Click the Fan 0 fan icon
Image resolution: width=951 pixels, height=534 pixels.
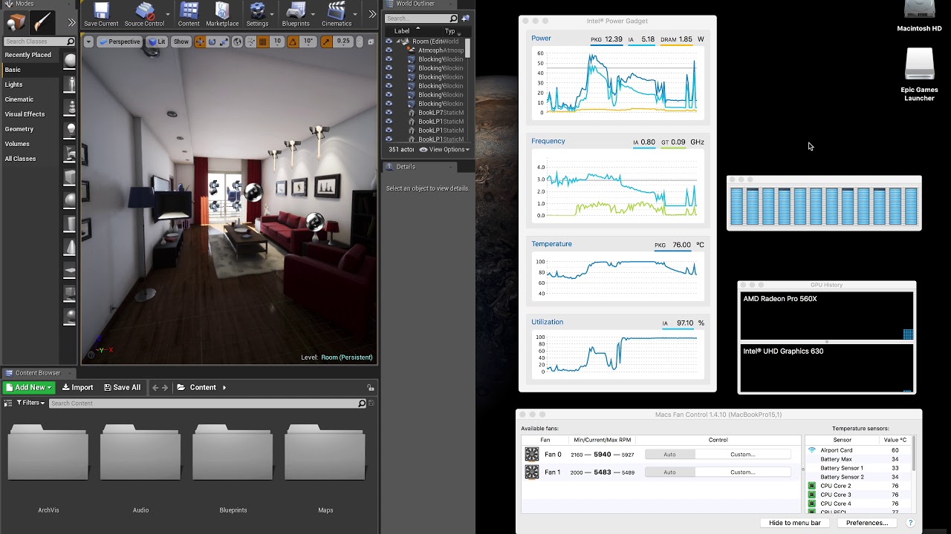(532, 454)
